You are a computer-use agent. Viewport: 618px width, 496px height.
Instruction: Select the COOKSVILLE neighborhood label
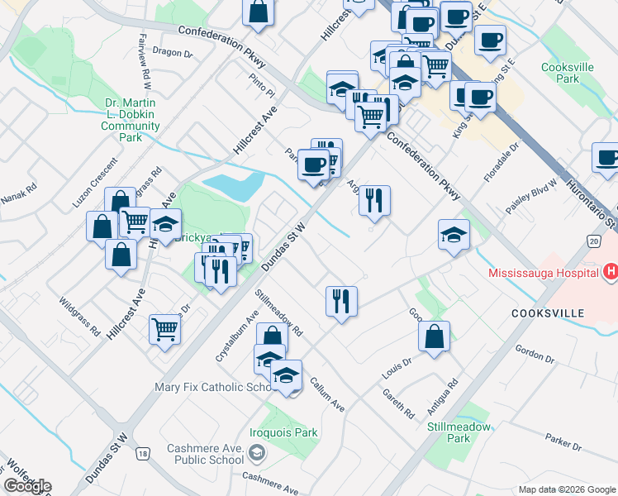click(549, 313)
